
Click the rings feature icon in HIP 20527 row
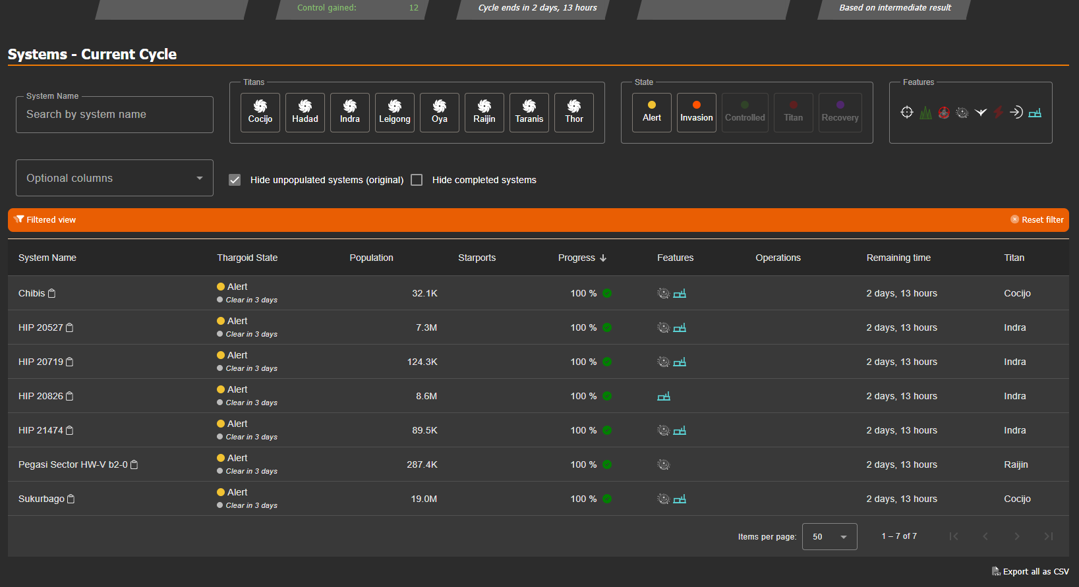pos(664,327)
